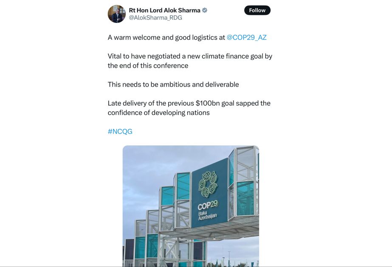The image size is (392, 267).
Task: Click the @AlokSharma_RDG handle
Action: (155, 18)
